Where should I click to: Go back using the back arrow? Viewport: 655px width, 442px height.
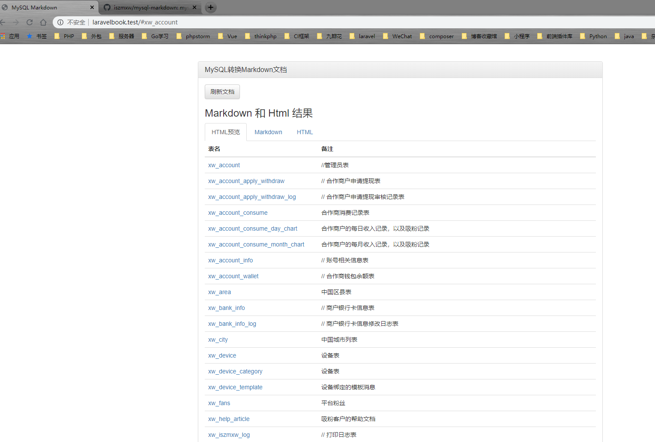pyautogui.click(x=3, y=22)
